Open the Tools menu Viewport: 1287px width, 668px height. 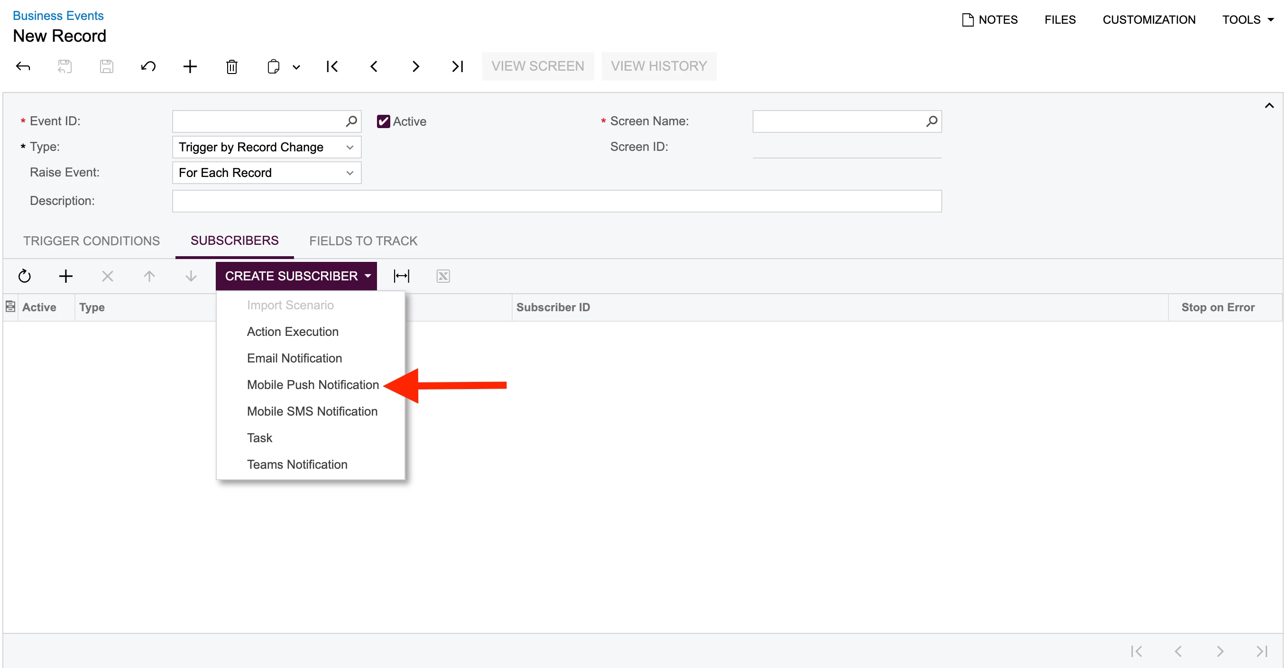(1248, 19)
